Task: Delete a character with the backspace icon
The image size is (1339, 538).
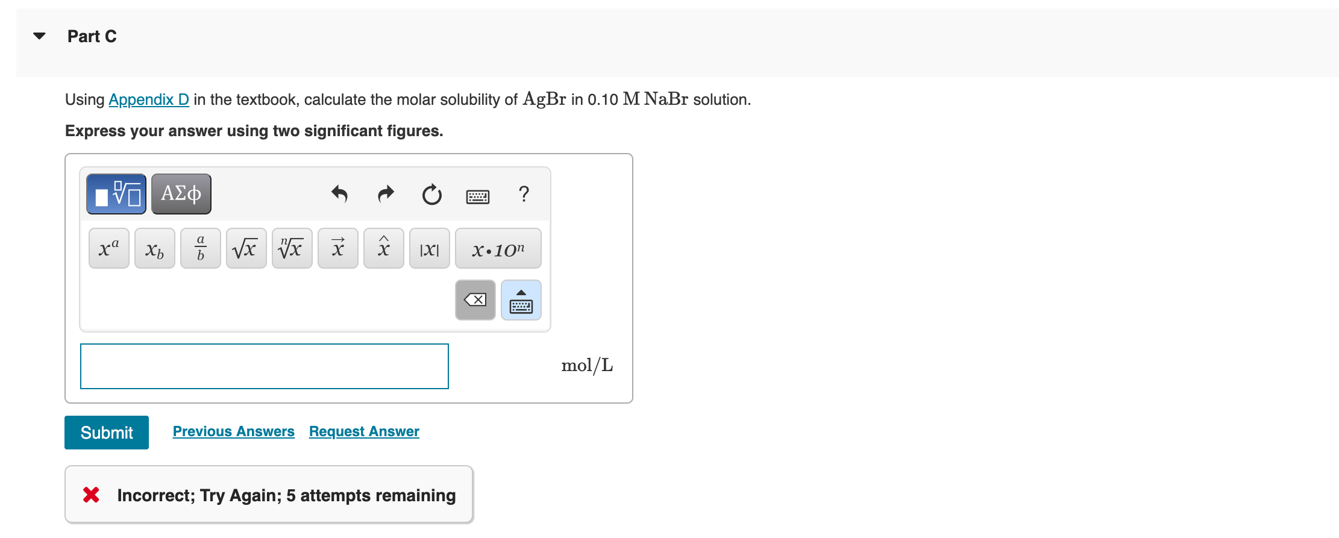Action: [x=475, y=300]
